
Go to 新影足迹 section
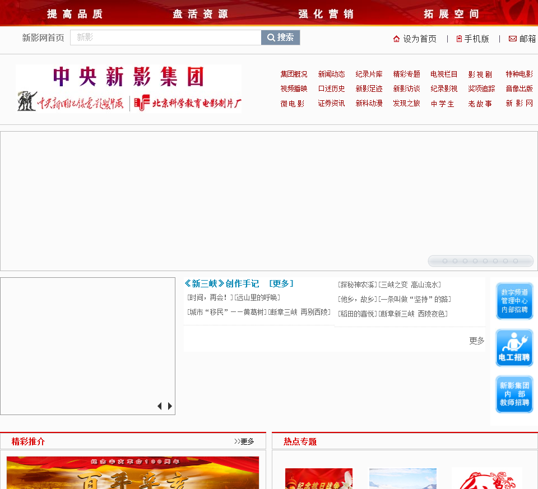[369, 89]
